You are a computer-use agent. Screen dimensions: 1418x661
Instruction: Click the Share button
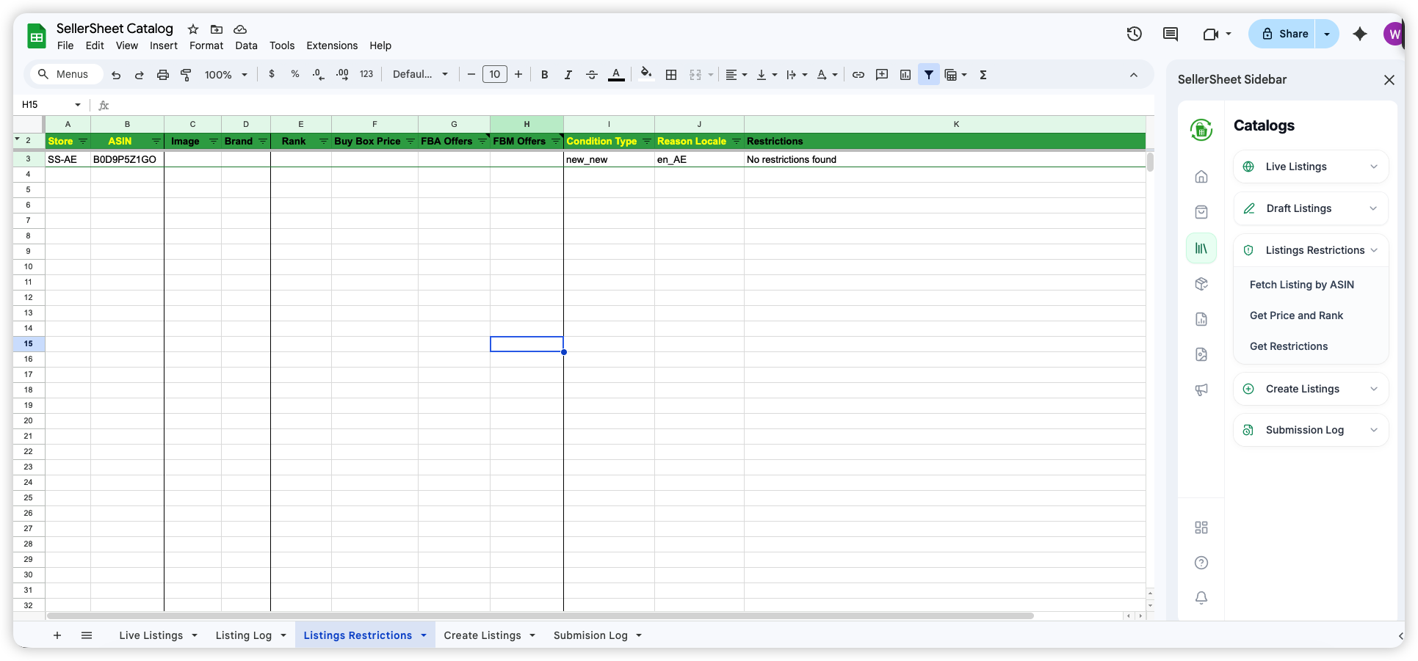[x=1284, y=34]
